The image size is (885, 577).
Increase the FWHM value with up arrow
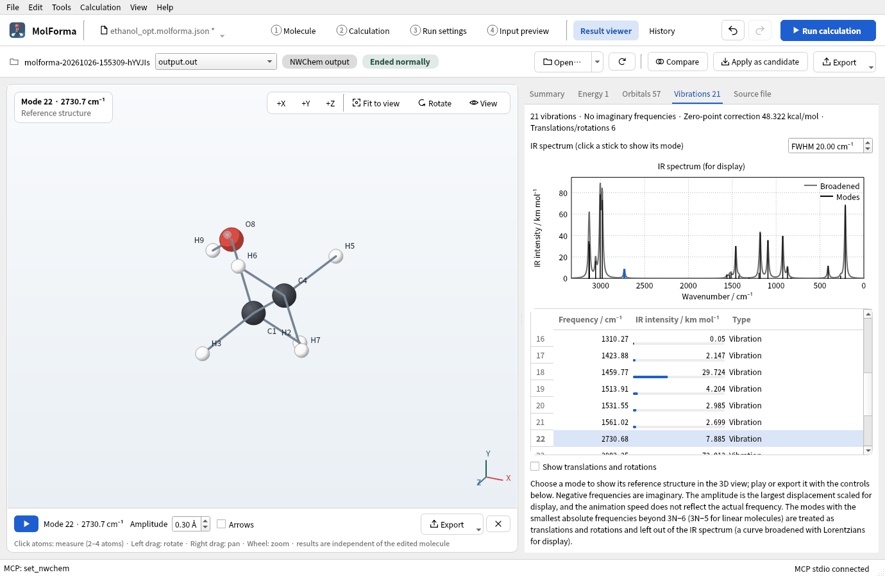click(x=868, y=142)
